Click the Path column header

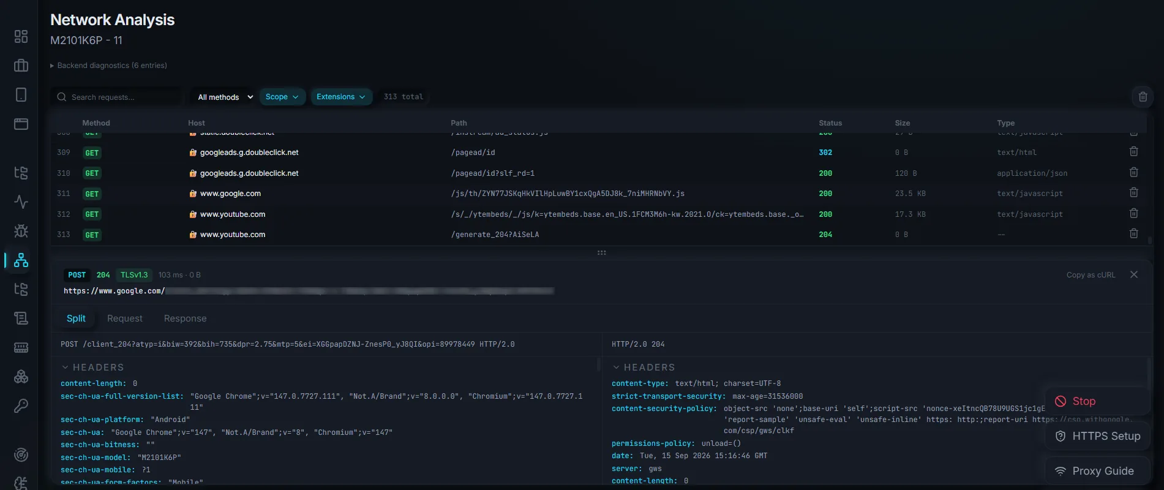(x=459, y=123)
